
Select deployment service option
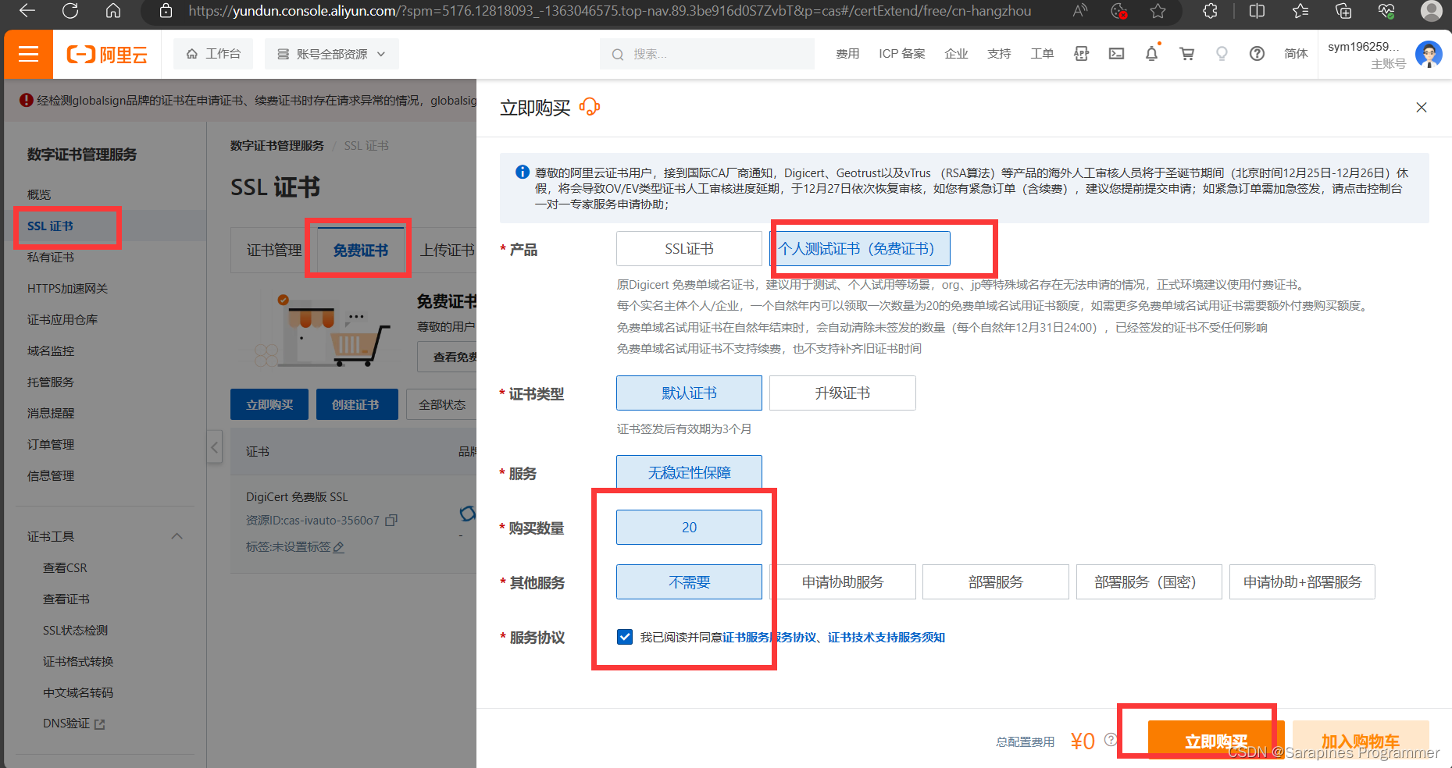point(995,582)
